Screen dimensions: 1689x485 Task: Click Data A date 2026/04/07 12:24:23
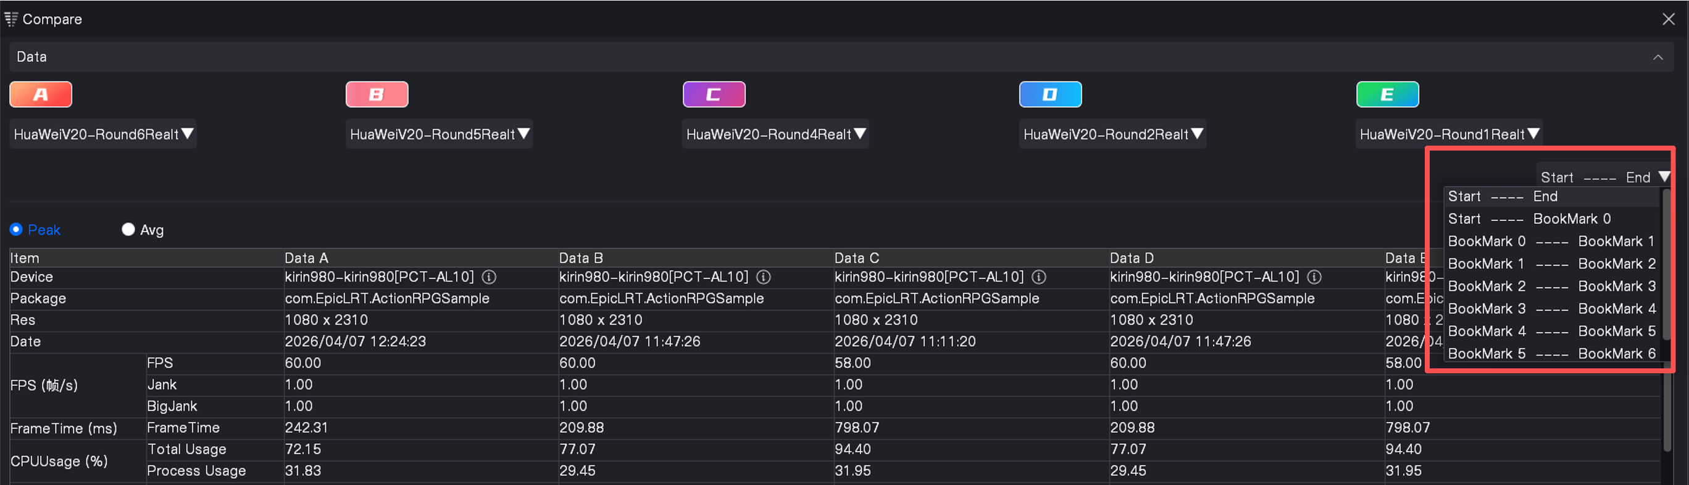click(x=356, y=341)
